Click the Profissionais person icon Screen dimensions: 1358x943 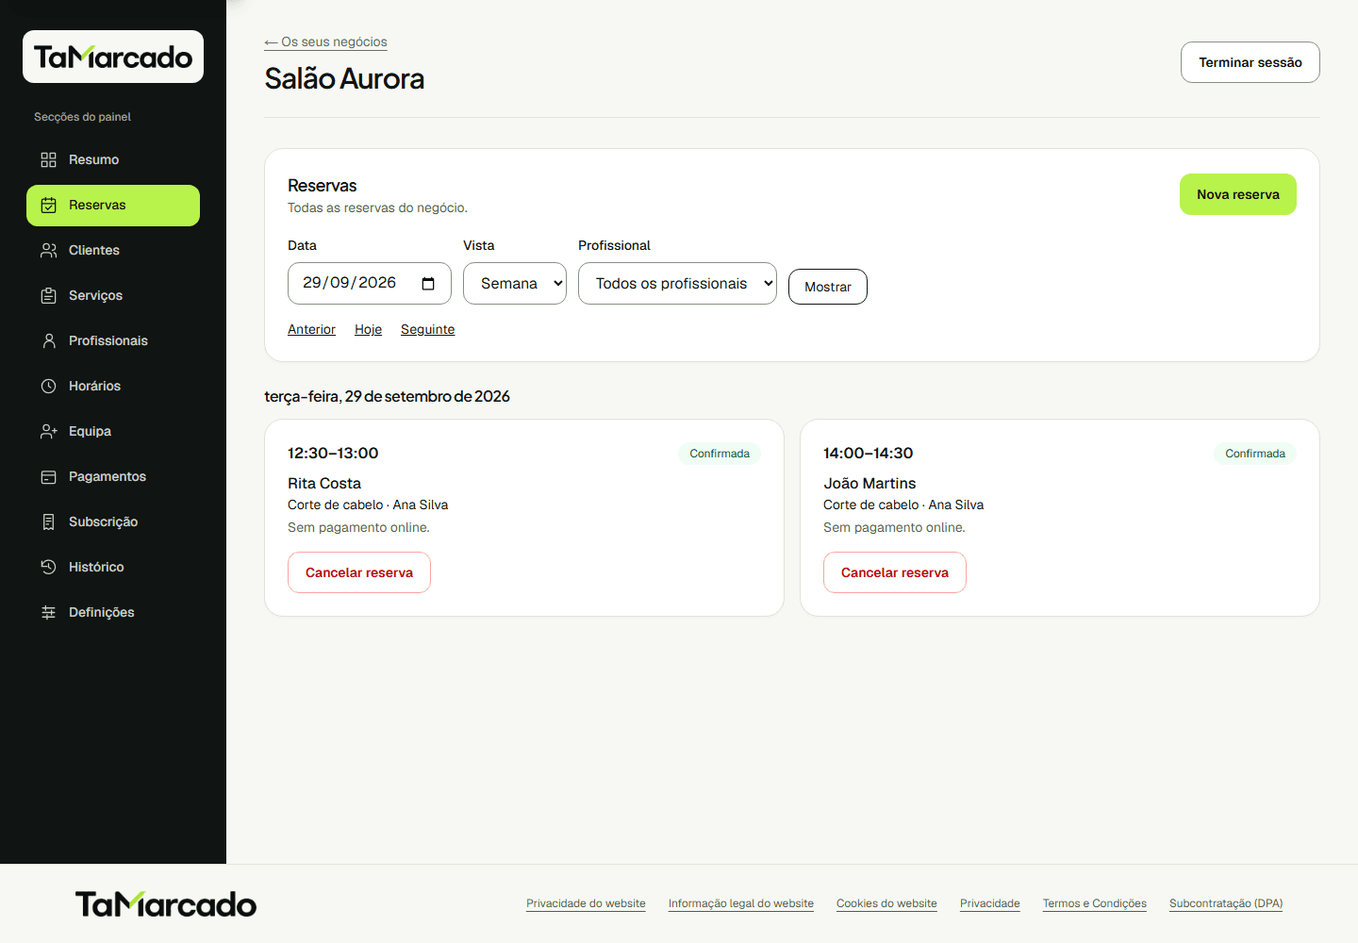point(49,340)
